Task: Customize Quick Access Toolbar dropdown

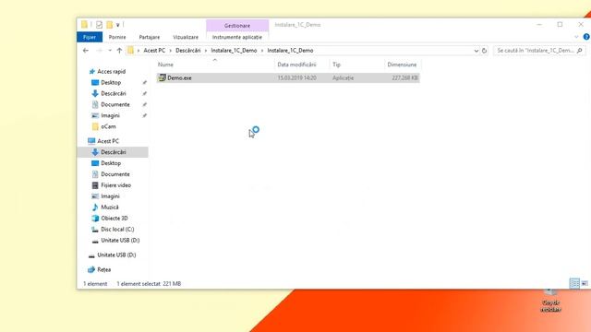Action: click(x=118, y=25)
